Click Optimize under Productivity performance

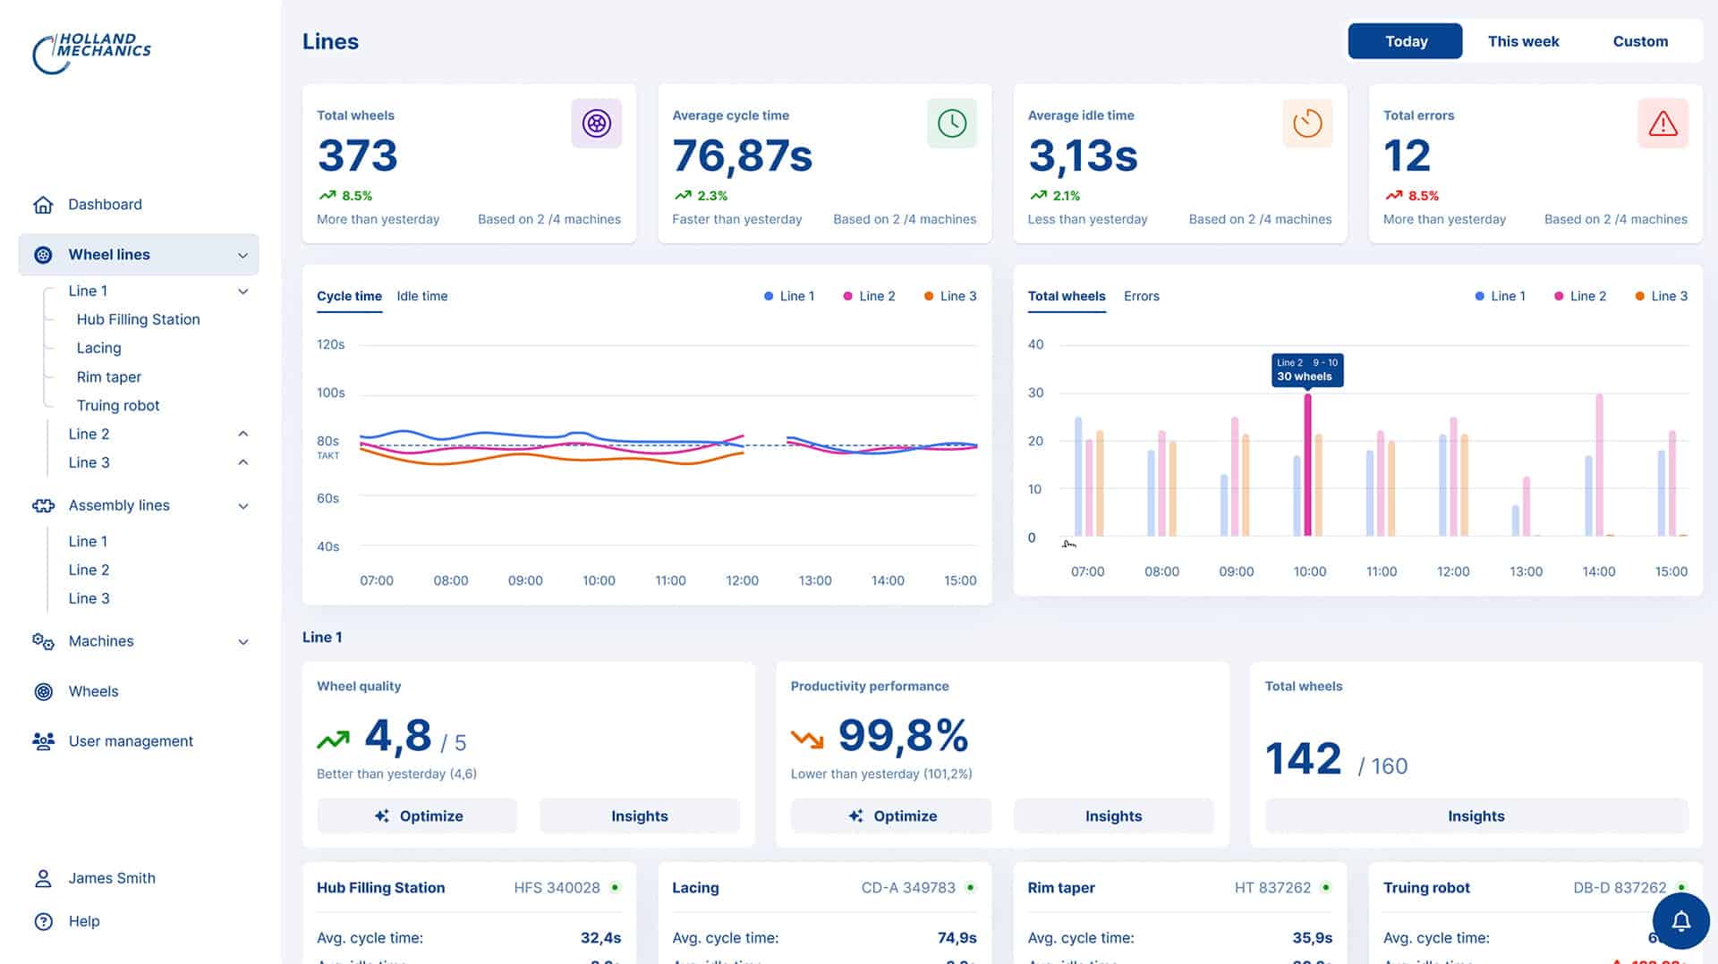[x=891, y=816]
